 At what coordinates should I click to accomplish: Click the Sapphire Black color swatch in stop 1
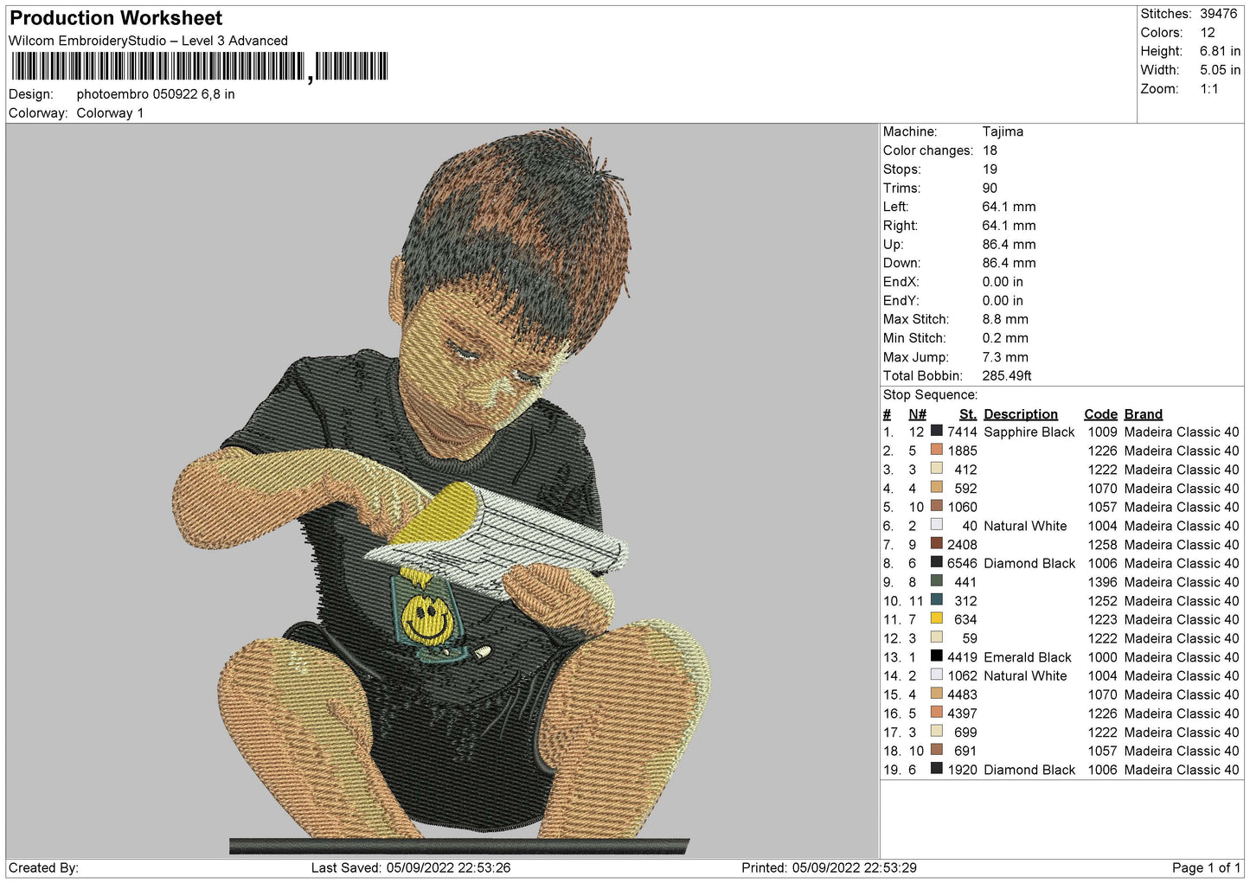pos(936,431)
